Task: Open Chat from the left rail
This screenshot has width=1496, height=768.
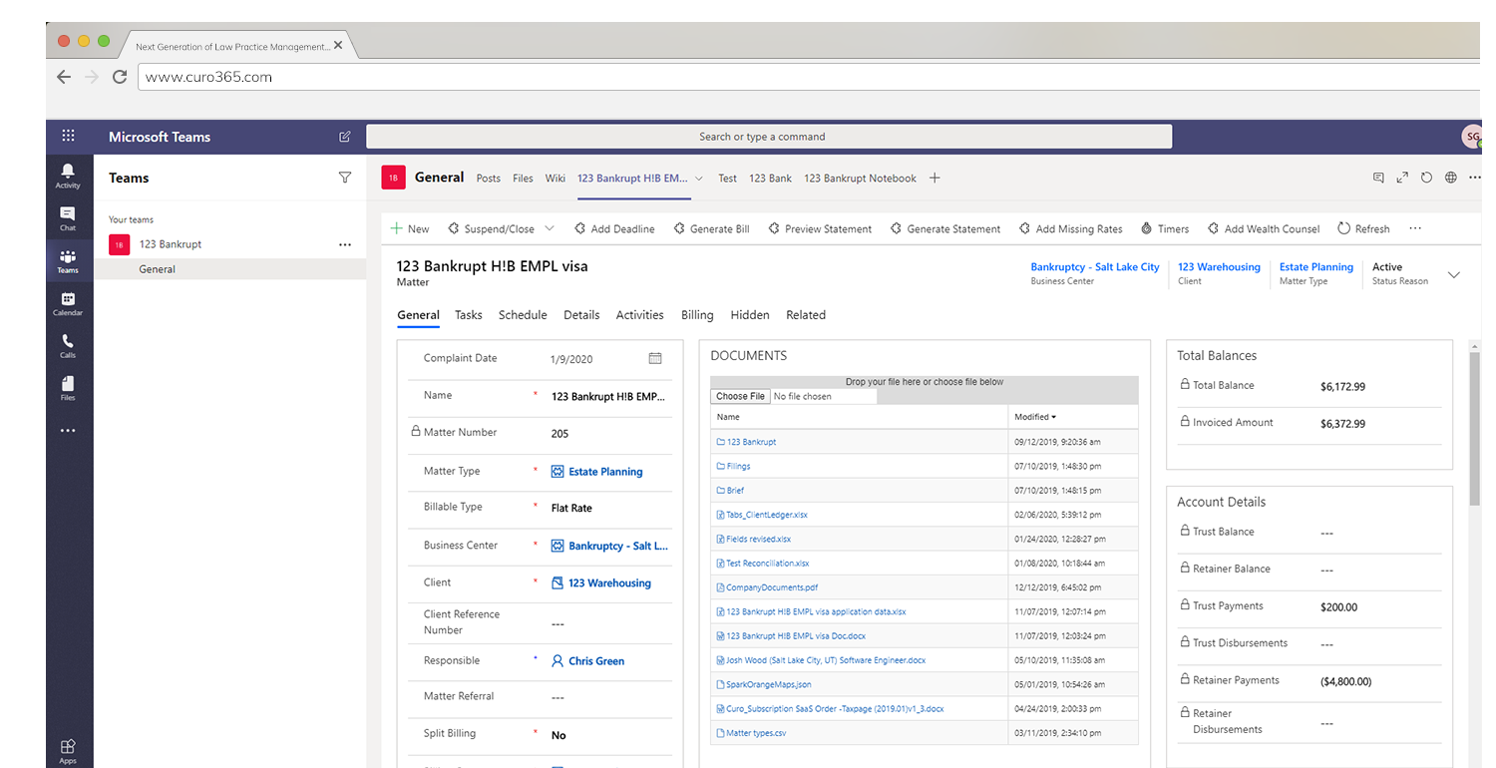Action: [x=68, y=218]
